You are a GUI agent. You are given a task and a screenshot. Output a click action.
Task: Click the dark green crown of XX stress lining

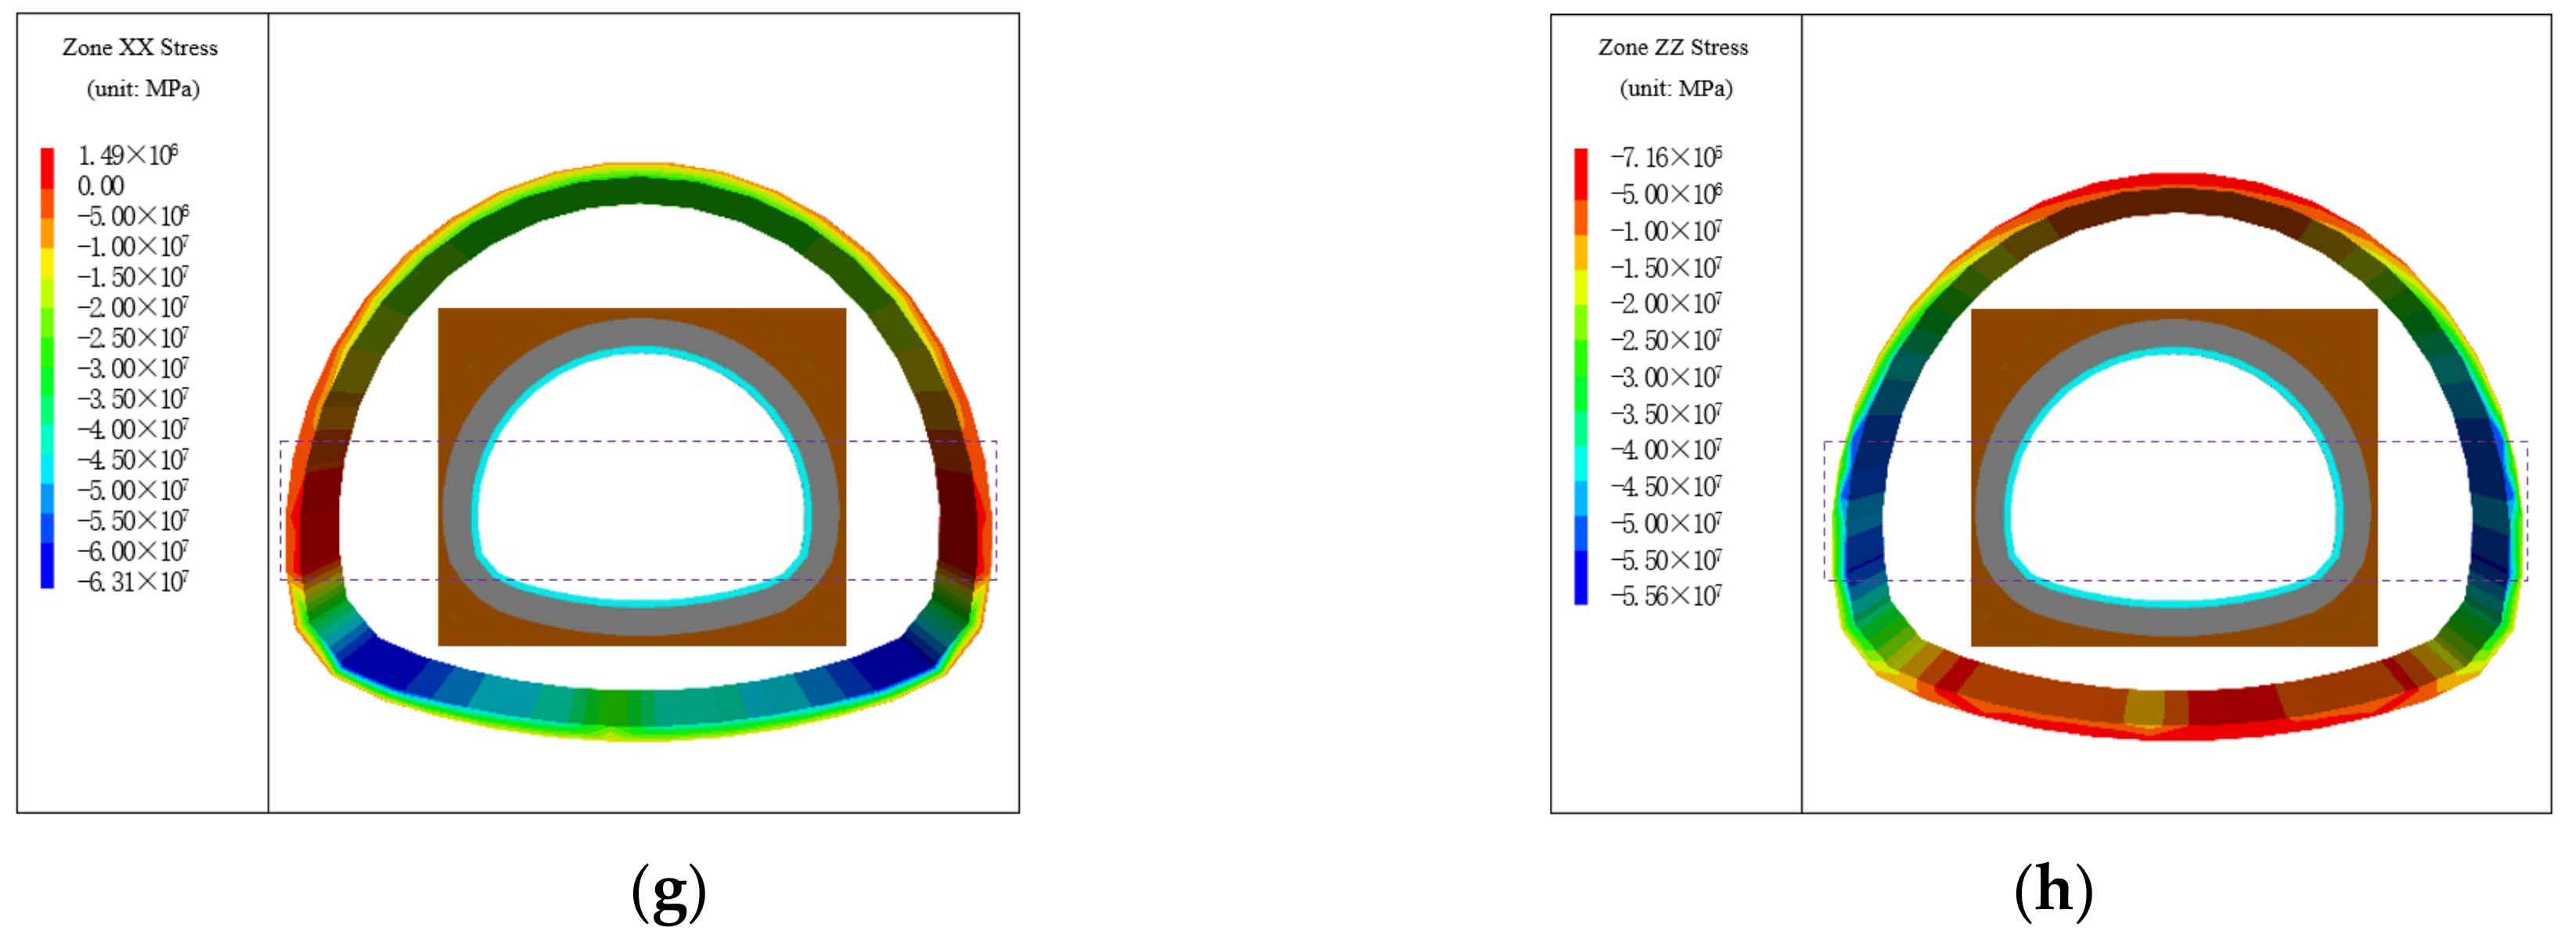pyautogui.click(x=640, y=190)
